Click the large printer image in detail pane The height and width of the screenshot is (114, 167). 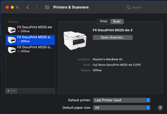coord(75,40)
